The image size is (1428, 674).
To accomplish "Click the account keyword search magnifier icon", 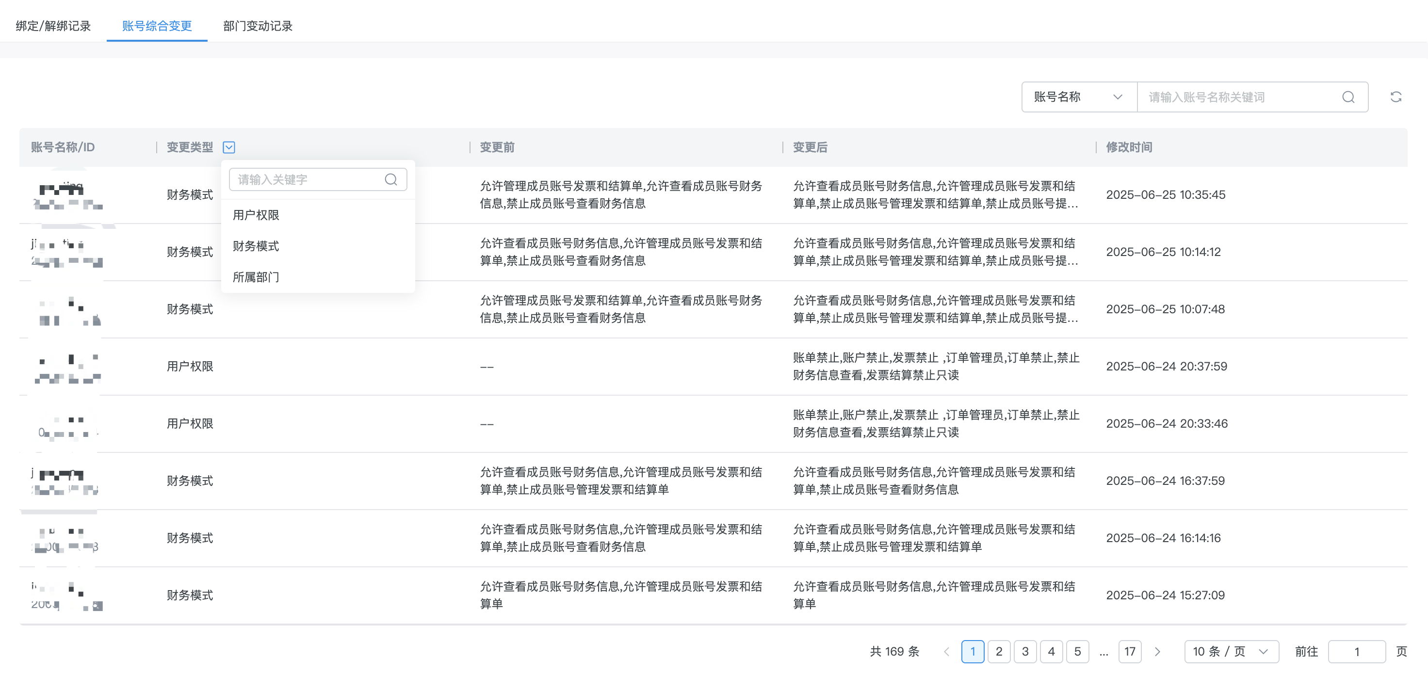I will [1347, 97].
